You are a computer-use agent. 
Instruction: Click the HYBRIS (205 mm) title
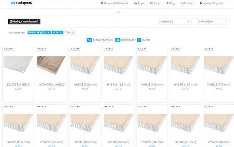(x=85, y=142)
